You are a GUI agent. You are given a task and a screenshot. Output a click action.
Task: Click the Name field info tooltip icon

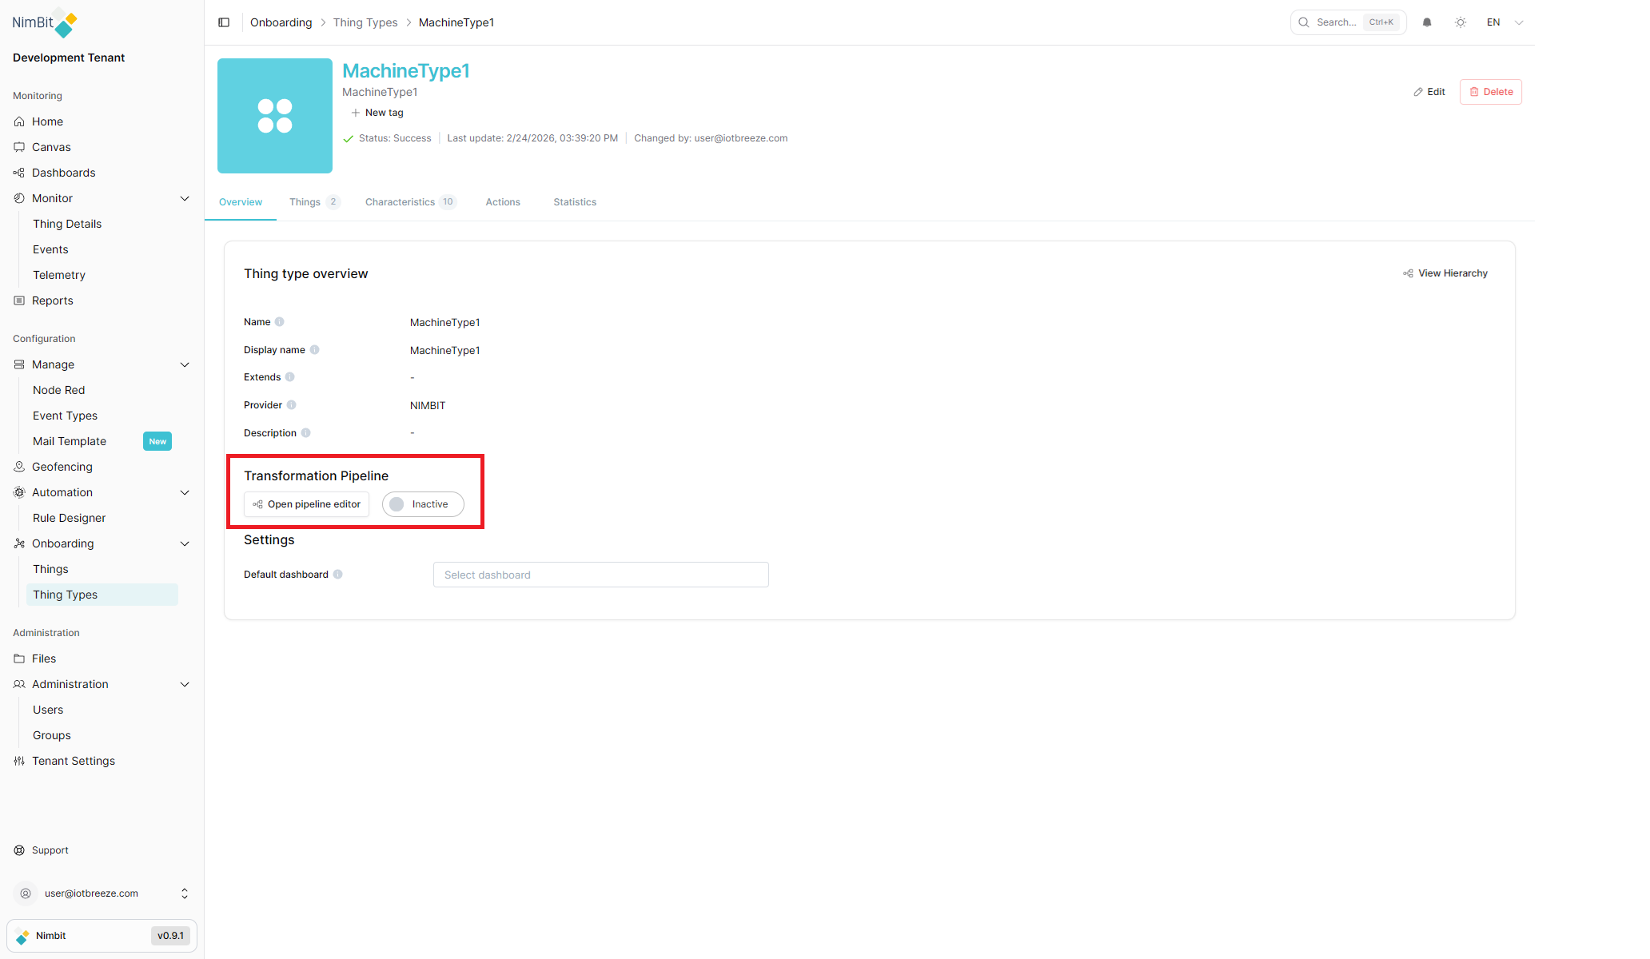[280, 322]
